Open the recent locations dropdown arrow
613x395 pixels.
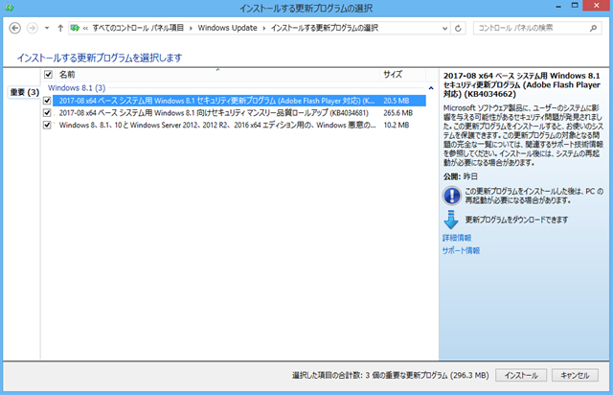[47, 28]
